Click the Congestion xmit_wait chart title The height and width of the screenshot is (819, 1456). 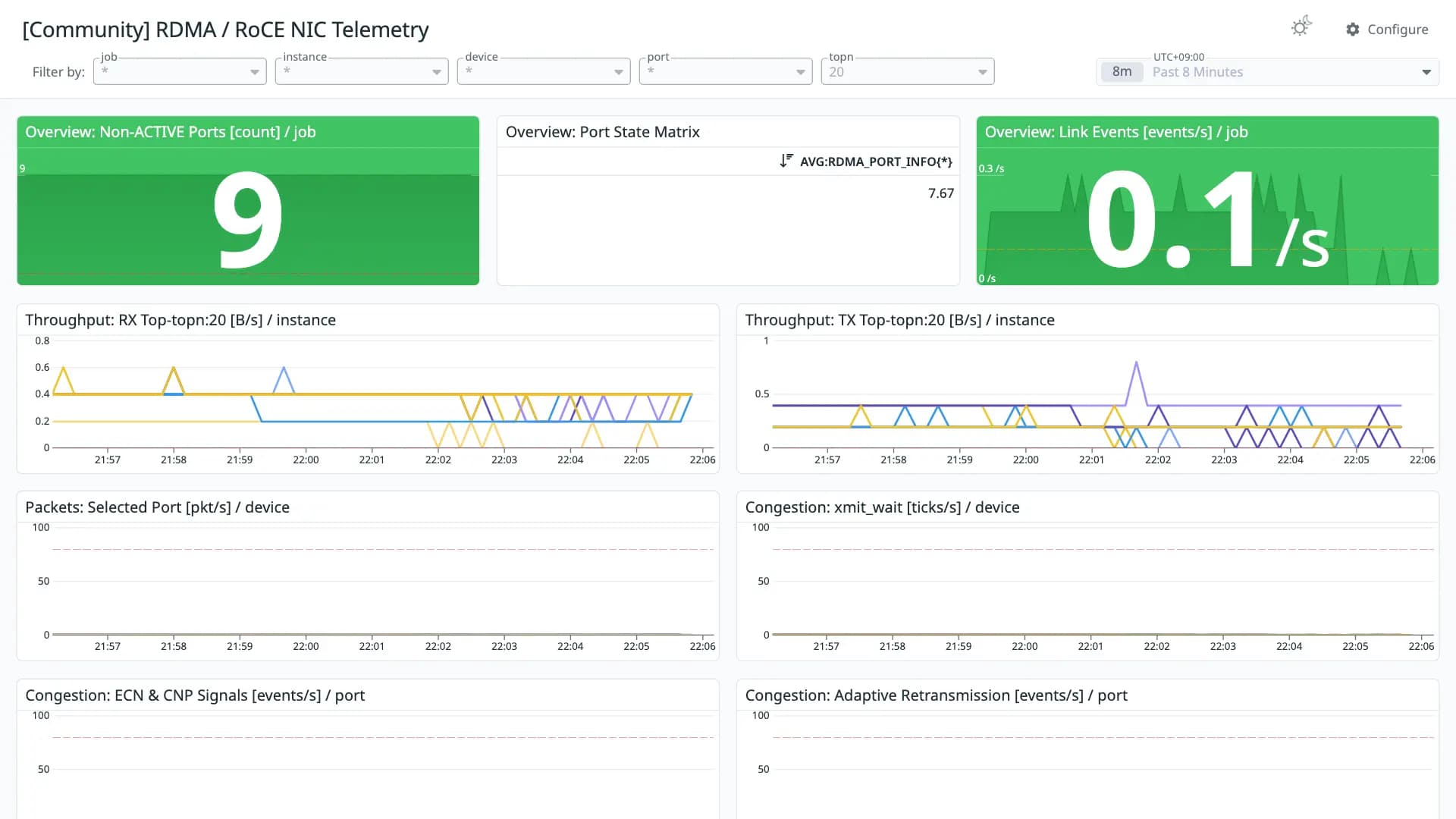tap(882, 507)
